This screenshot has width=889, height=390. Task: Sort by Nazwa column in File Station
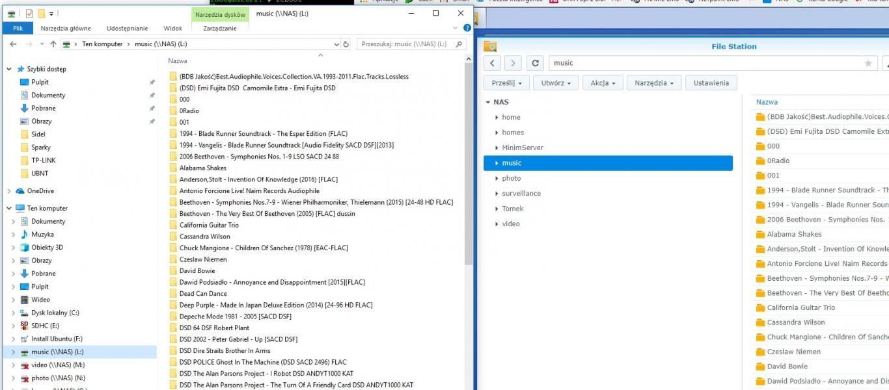coord(767,102)
